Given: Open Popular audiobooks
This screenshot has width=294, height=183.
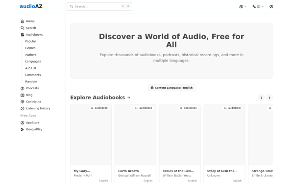Looking at the screenshot, I should coord(30,41).
